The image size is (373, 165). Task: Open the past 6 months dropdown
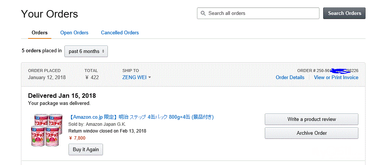click(x=86, y=51)
